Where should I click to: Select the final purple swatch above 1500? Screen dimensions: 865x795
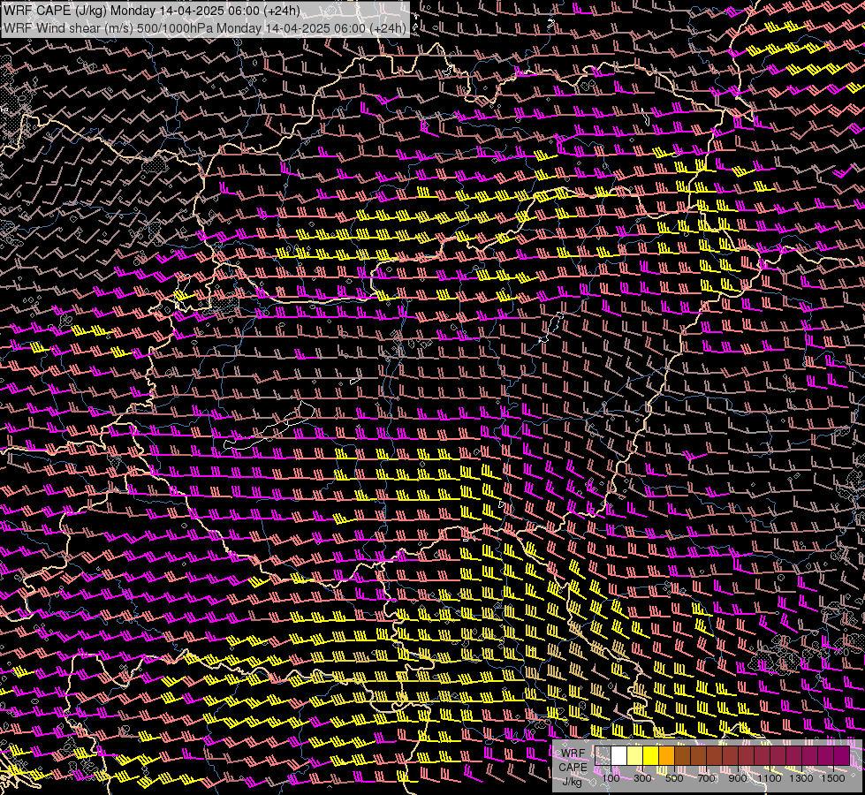point(842,756)
